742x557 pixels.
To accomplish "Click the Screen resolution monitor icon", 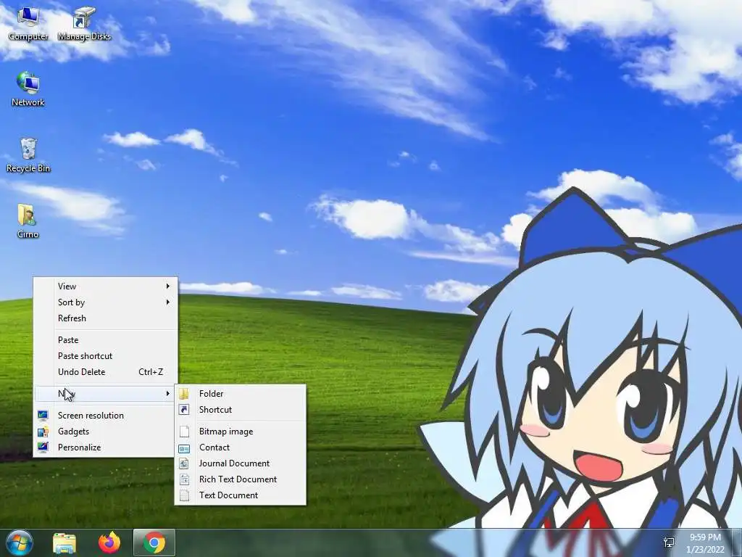I will click(x=43, y=416).
